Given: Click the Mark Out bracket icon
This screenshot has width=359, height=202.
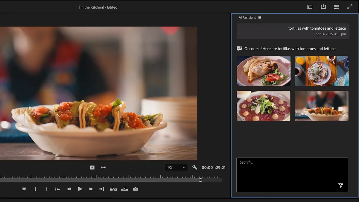Looking at the screenshot, I should (x=46, y=189).
